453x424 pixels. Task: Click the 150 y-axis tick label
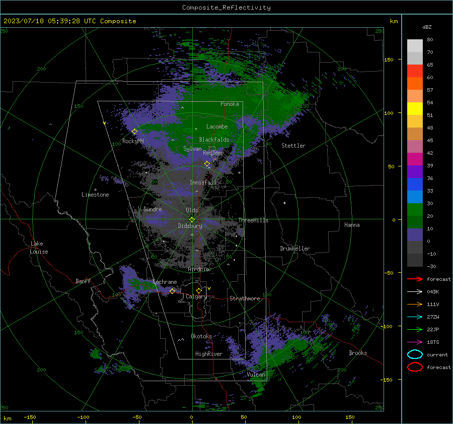coord(389,59)
